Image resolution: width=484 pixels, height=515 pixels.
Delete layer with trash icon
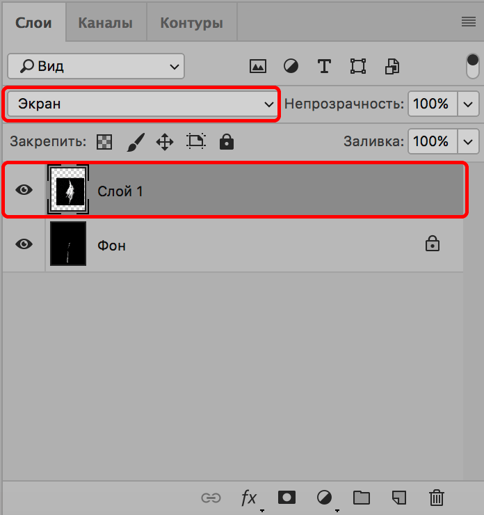coord(437,498)
